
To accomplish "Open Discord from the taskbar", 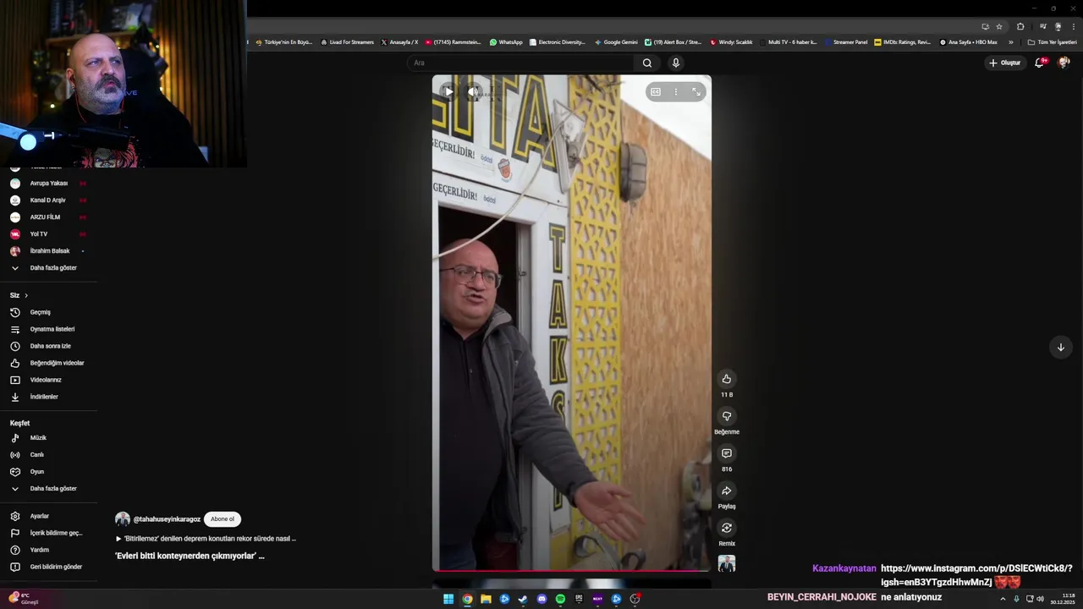I will pyautogui.click(x=541, y=599).
